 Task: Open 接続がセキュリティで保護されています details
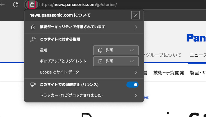coord(84,27)
